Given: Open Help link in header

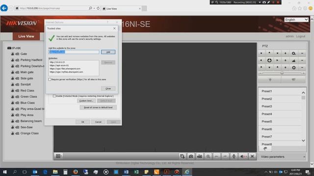Looking at the screenshot, I should click(278, 20).
